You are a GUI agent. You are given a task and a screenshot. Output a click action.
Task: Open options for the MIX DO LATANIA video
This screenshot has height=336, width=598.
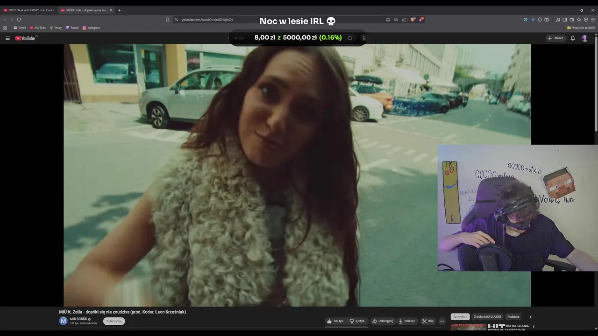point(534,326)
